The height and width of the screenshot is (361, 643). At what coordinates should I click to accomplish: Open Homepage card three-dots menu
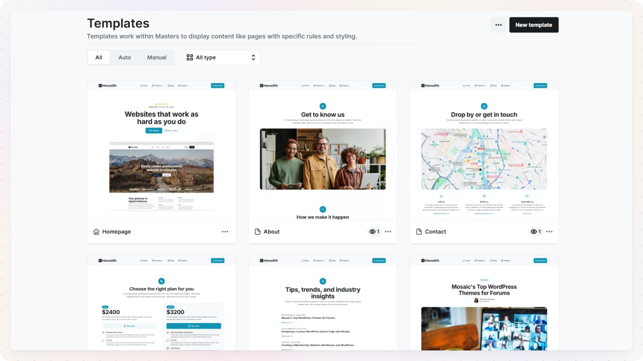tap(225, 232)
